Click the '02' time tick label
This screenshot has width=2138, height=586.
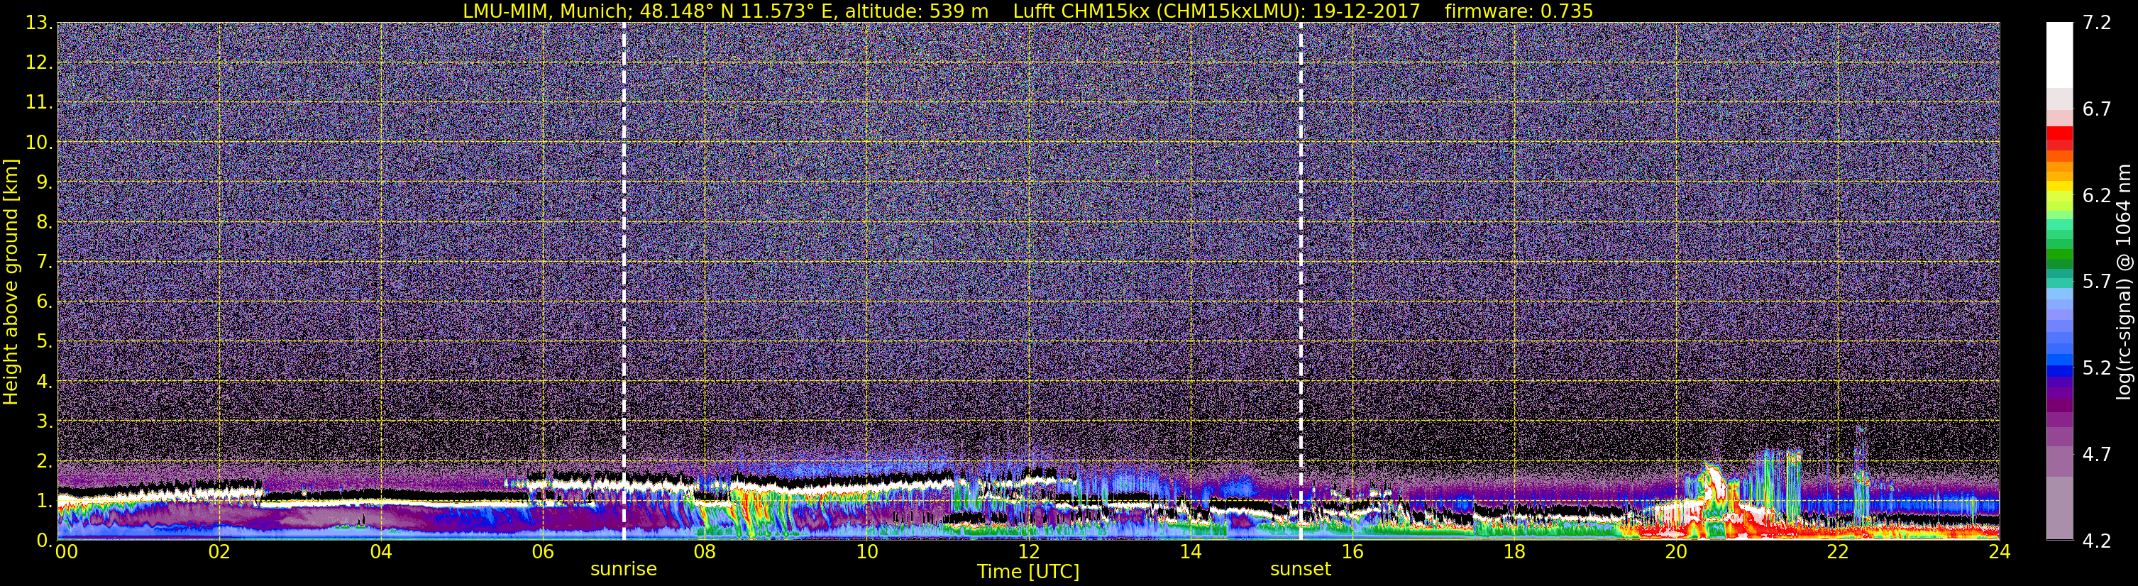point(219,552)
